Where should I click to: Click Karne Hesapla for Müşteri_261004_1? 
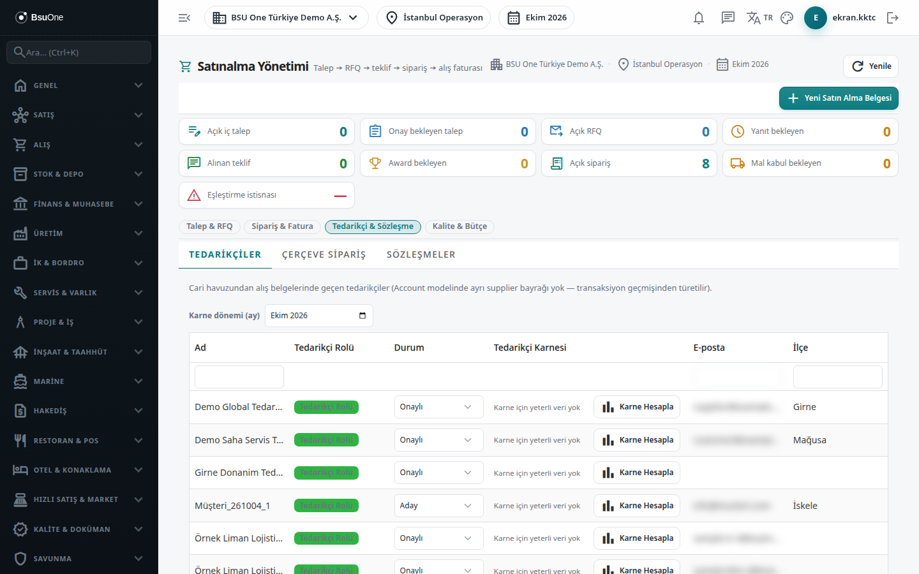[637, 506]
